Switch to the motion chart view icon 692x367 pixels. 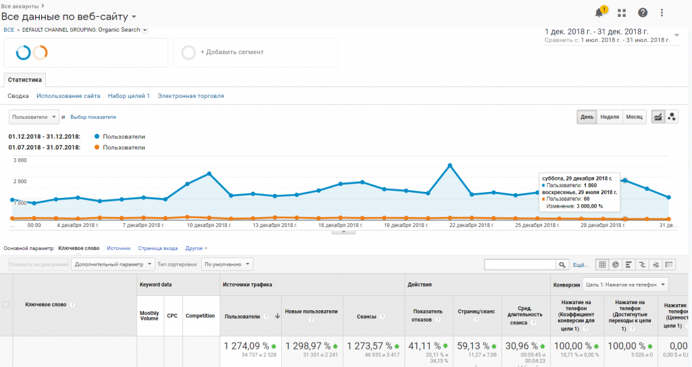pos(672,117)
